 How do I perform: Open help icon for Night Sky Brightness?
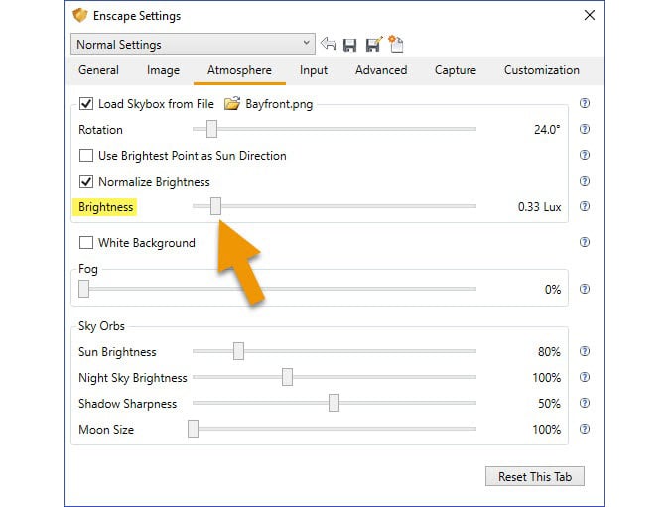tap(584, 377)
